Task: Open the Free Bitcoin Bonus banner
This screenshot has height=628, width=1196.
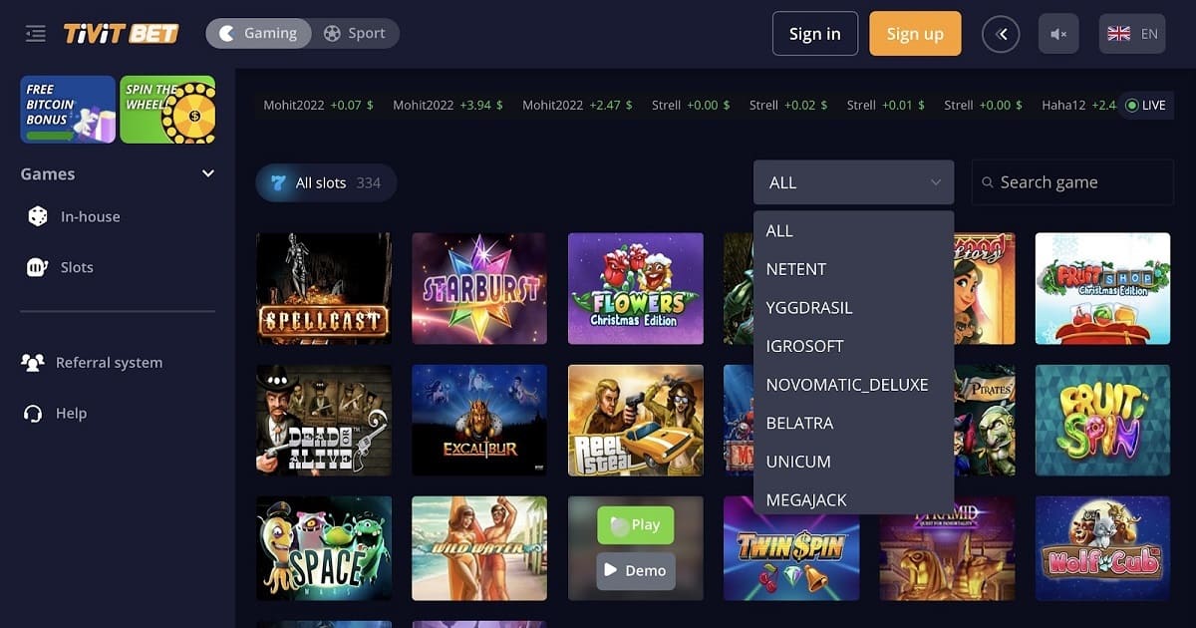Action: tap(68, 110)
